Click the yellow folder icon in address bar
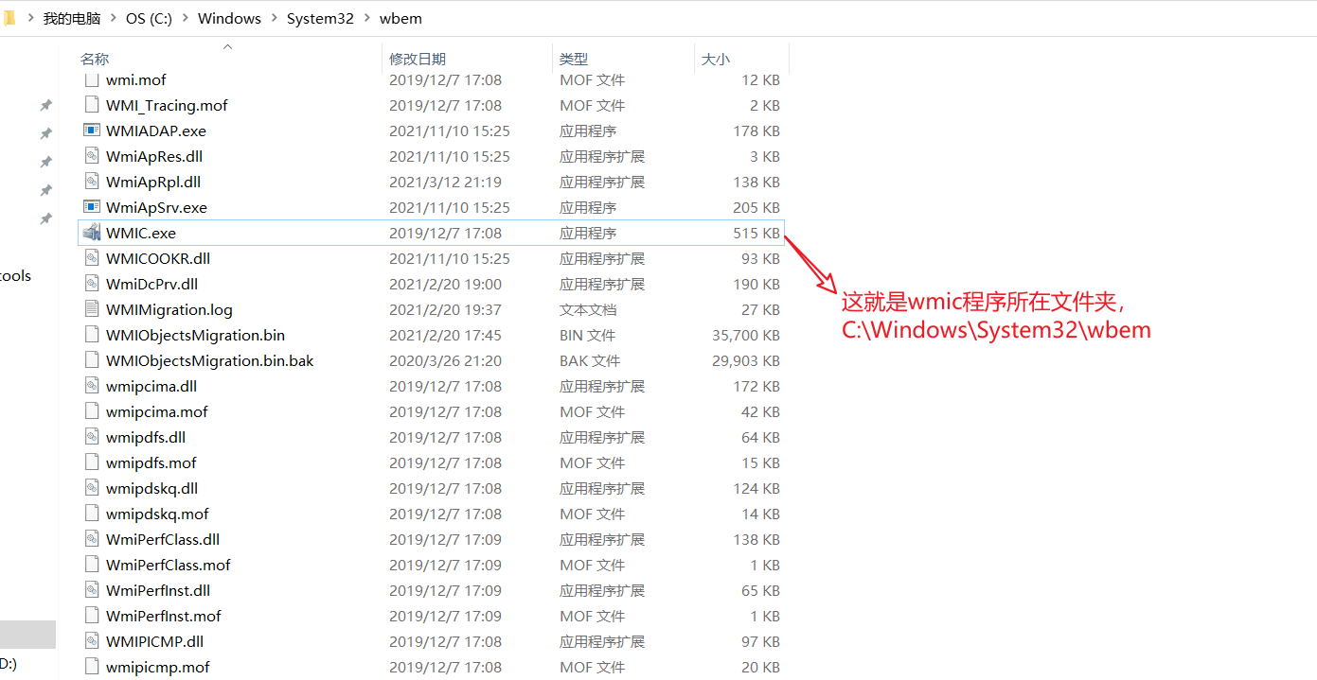The image size is (1317, 680). click(x=9, y=17)
